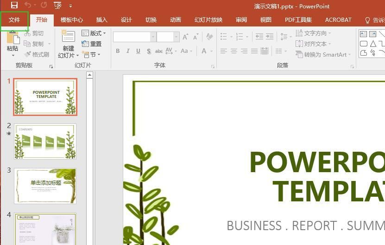
Task: Open the 剪贴板 dialog launcher
Action: [51, 66]
